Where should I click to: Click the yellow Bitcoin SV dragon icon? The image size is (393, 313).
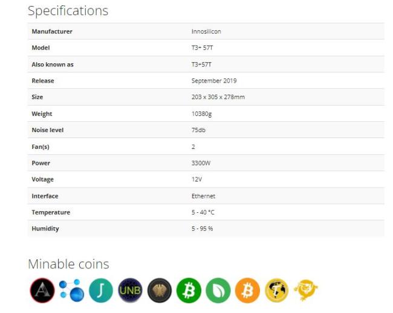point(306,290)
